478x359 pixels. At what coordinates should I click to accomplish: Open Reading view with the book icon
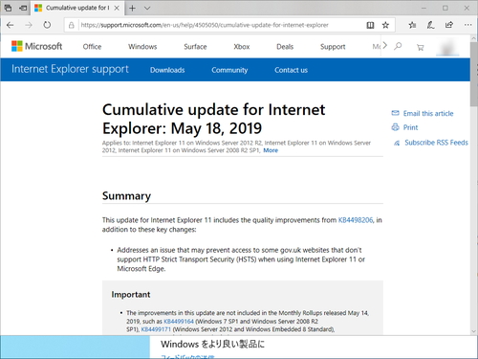tap(370, 25)
